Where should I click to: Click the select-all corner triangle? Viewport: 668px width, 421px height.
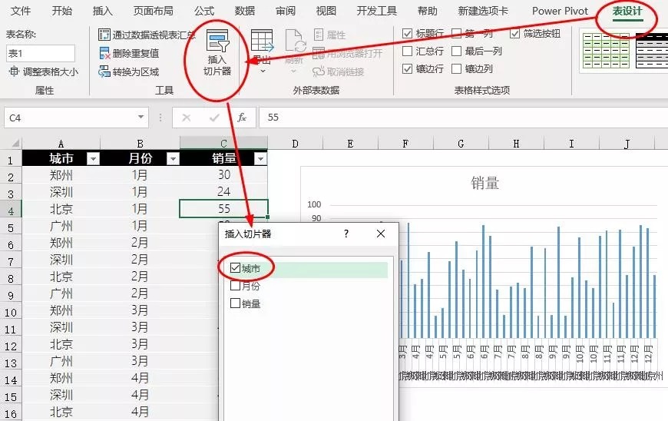(15, 143)
